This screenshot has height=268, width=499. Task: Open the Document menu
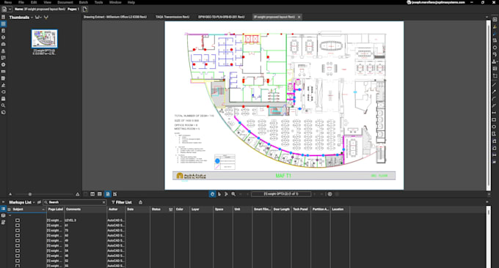click(x=65, y=2)
